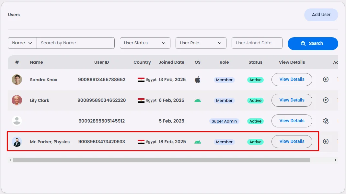Click the Country column header
Viewport: 346px width, 194px height.
142,62
